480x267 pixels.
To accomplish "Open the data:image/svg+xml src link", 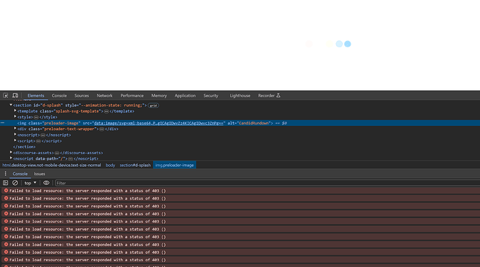I will [159, 123].
